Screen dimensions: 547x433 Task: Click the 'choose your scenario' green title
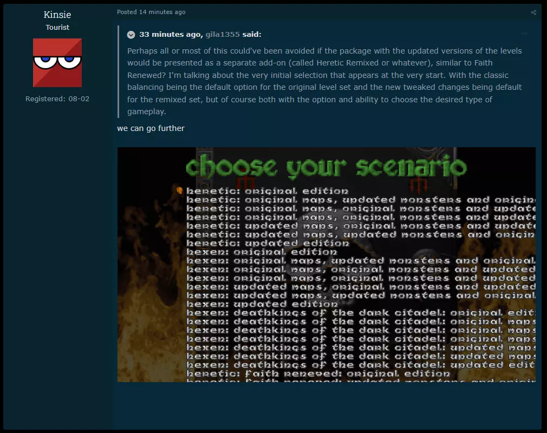point(326,167)
